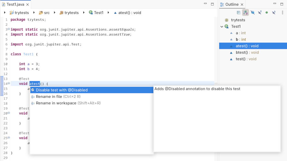Expand breadcrumb arrow before Test1
The width and height of the screenshot is (287, 161).
pos(84,13)
